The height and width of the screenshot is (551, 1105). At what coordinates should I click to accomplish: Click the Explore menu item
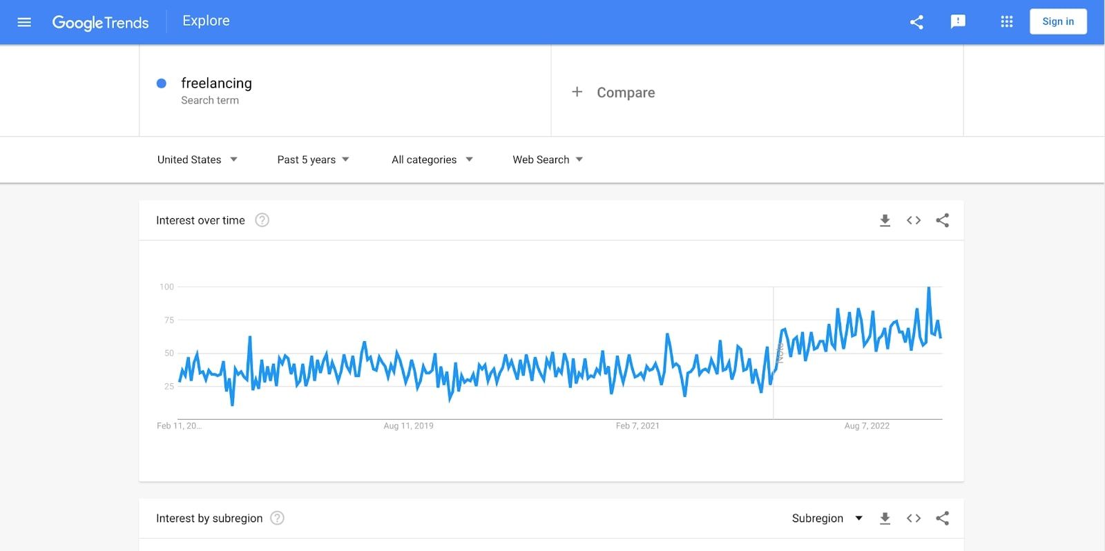point(205,20)
